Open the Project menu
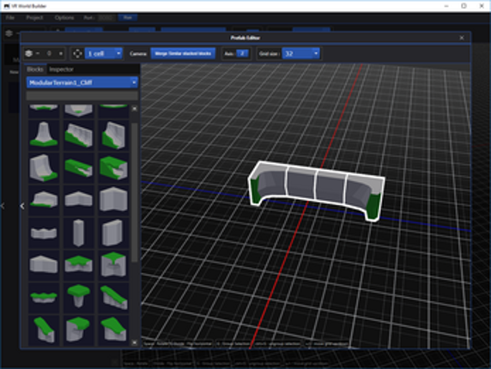 point(34,17)
